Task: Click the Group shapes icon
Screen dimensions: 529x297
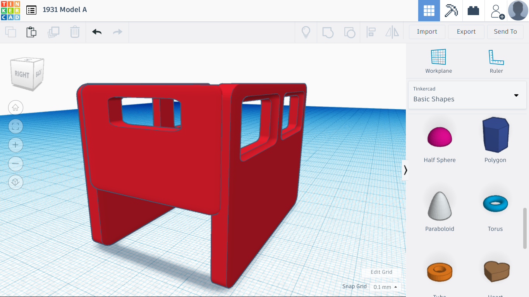Action: (328, 32)
